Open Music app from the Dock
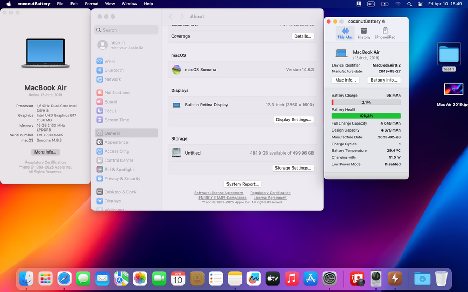Image resolution: width=468 pixels, height=292 pixels. pos(292,279)
